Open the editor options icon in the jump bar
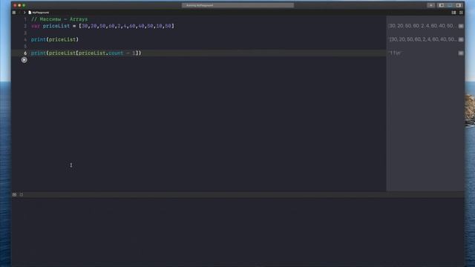 pos(453,13)
